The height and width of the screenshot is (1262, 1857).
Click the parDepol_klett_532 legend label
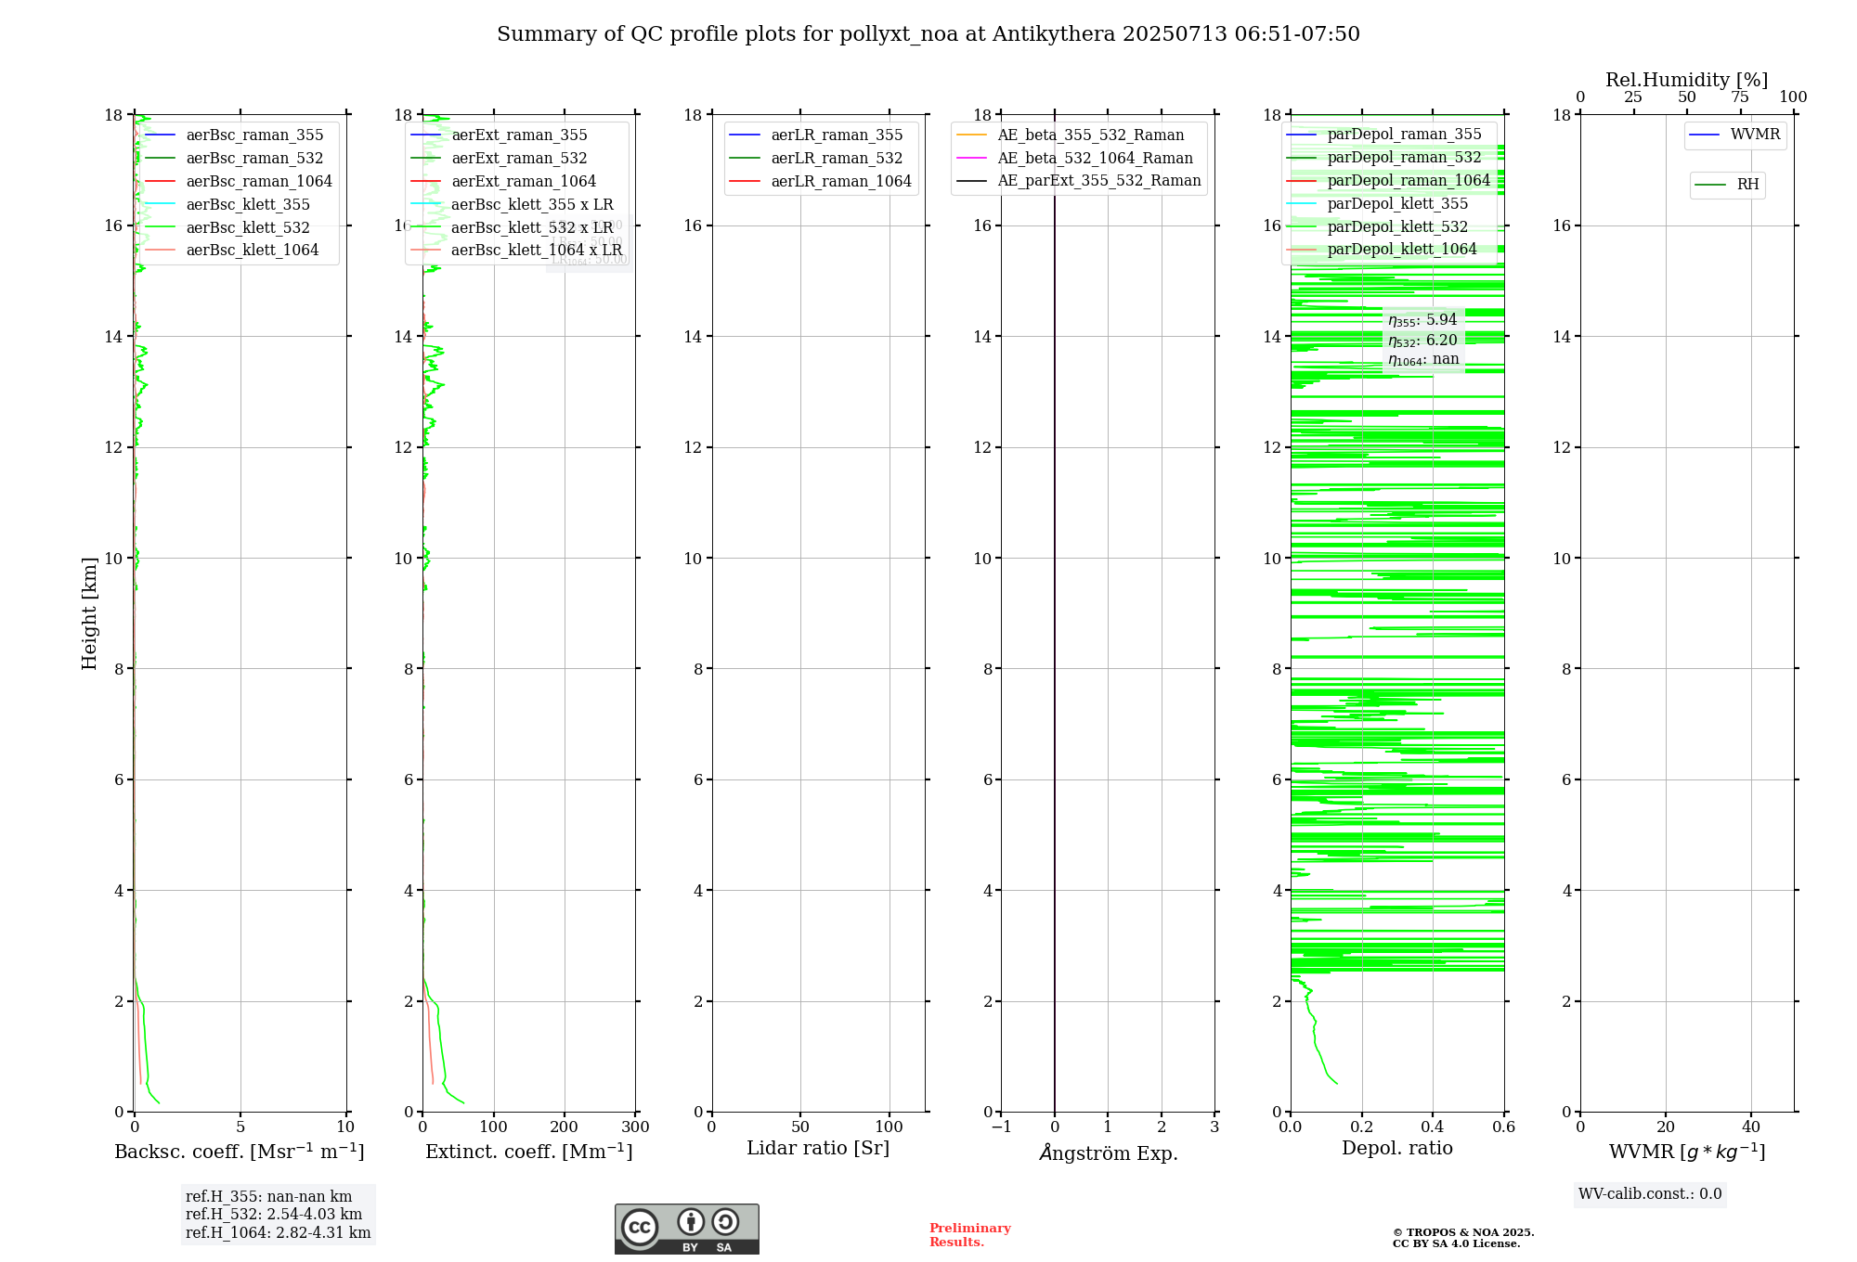(1397, 227)
